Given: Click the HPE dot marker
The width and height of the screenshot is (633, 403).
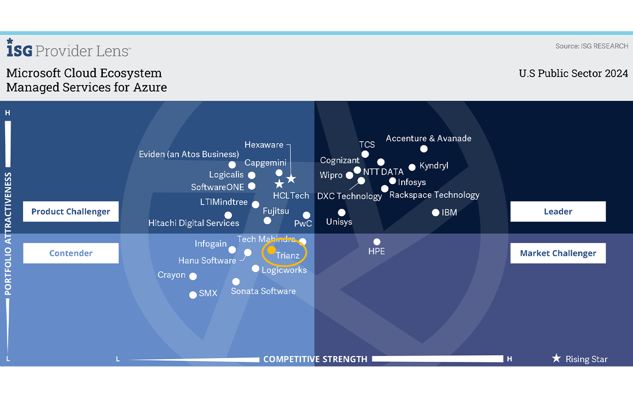Looking at the screenshot, I should [377, 242].
